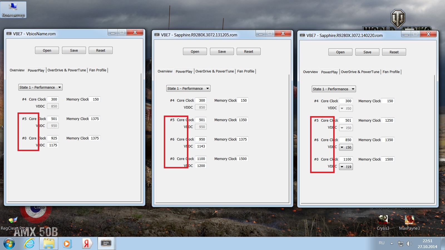Click #0 Core Clock field 925 in VbiosName.rom
Image resolution: width=445 pixels, height=250 pixels.
[53, 138]
